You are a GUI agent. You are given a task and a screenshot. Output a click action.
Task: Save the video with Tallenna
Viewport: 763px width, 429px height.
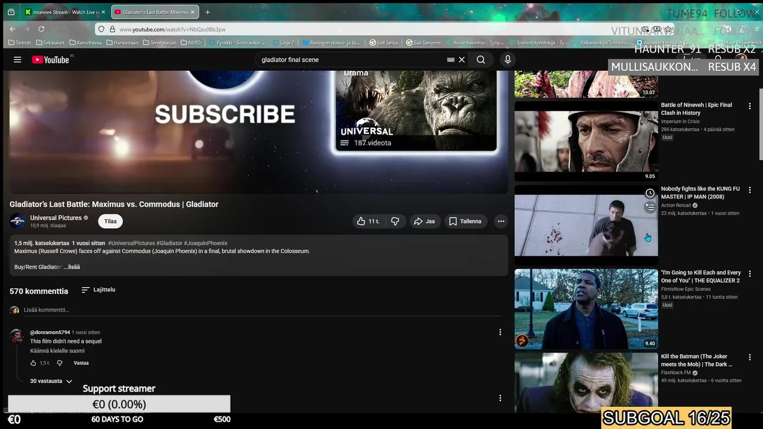click(465, 221)
